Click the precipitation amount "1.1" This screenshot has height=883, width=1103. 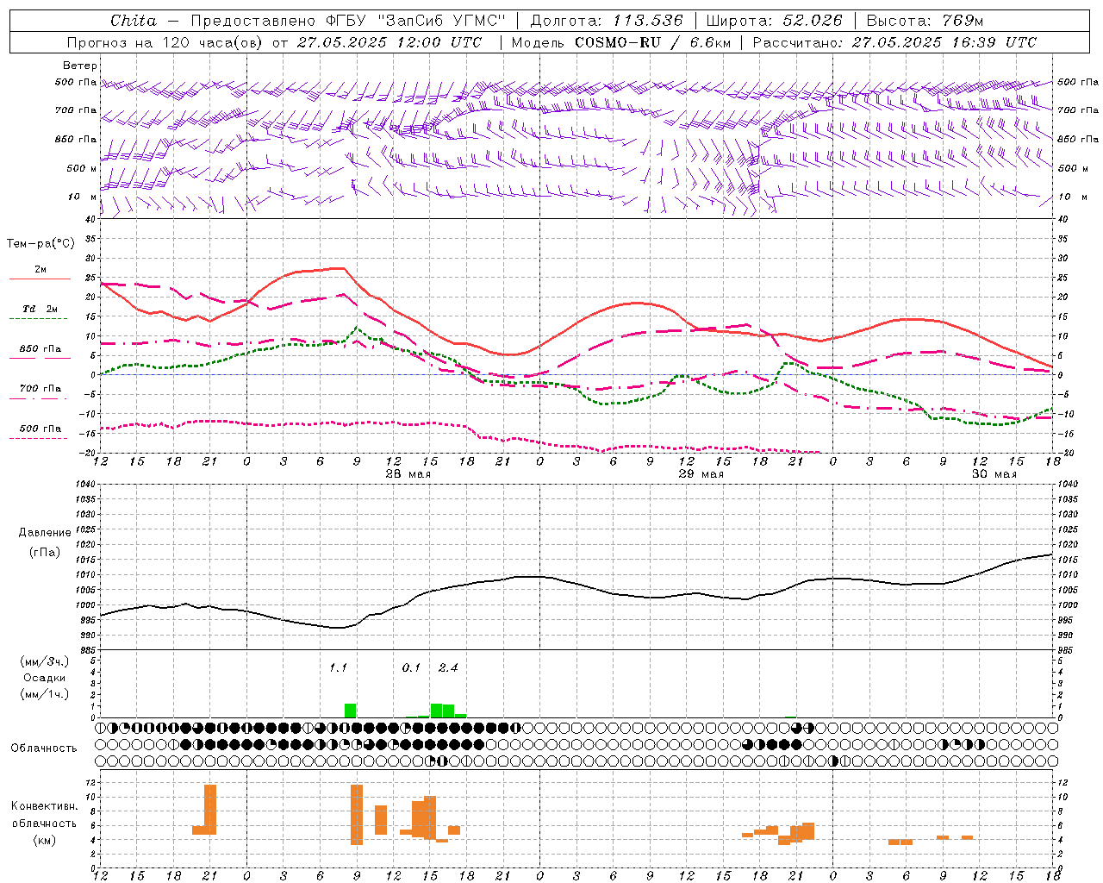pyautogui.click(x=338, y=667)
